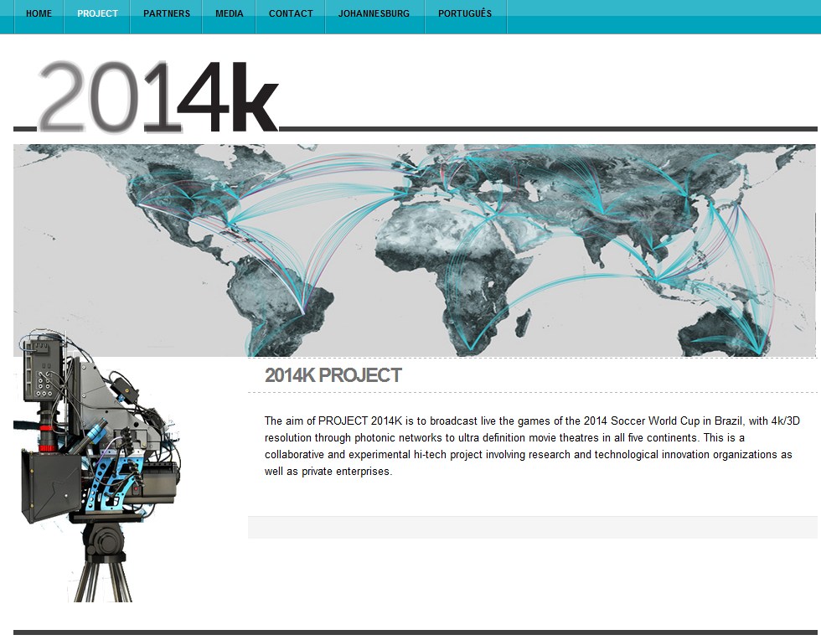Select the PROJECT menu tab

coord(97,13)
